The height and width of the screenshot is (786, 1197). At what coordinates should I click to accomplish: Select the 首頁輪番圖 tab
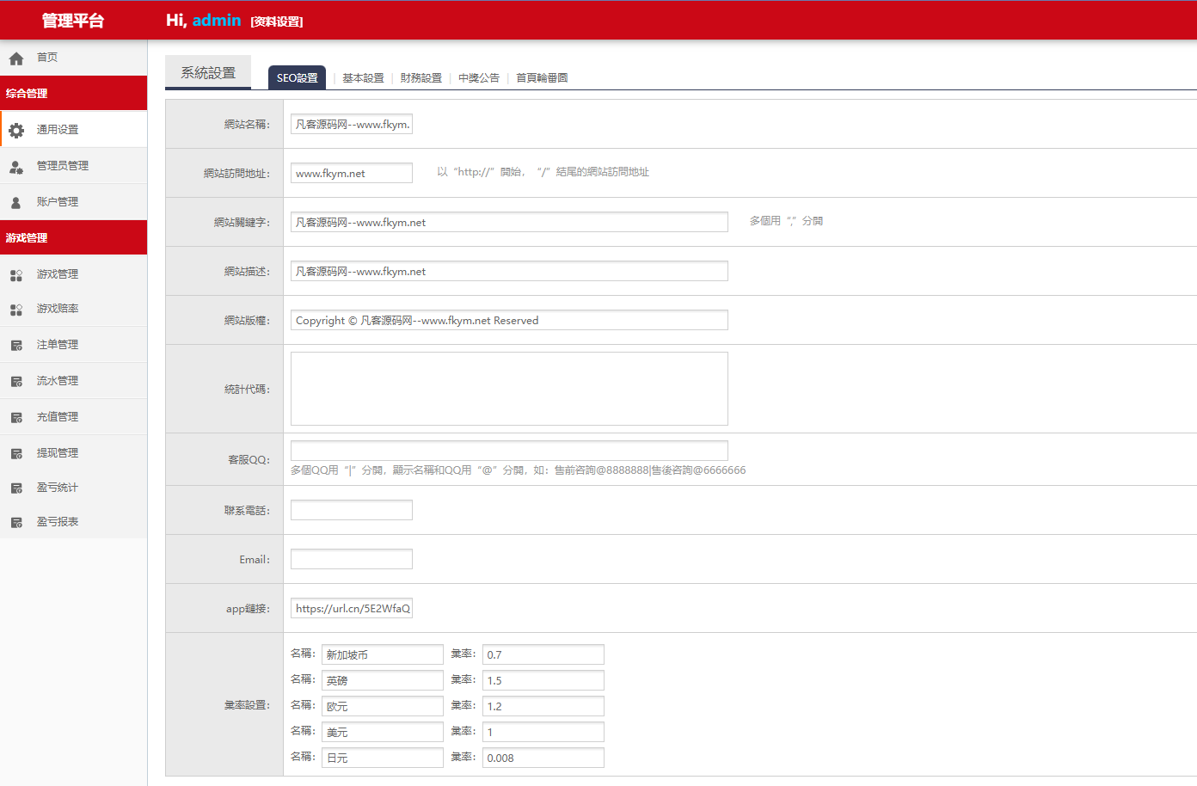tap(542, 78)
